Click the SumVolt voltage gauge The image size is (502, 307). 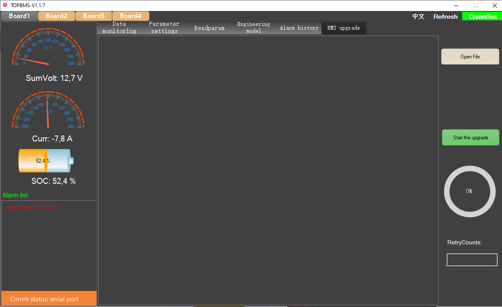tap(48, 47)
